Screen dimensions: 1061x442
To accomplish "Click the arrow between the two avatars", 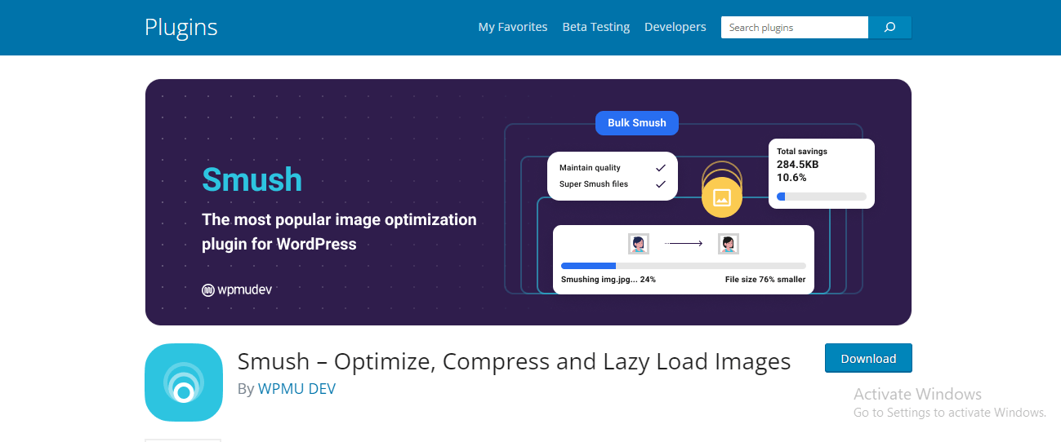I will pyautogui.click(x=683, y=243).
